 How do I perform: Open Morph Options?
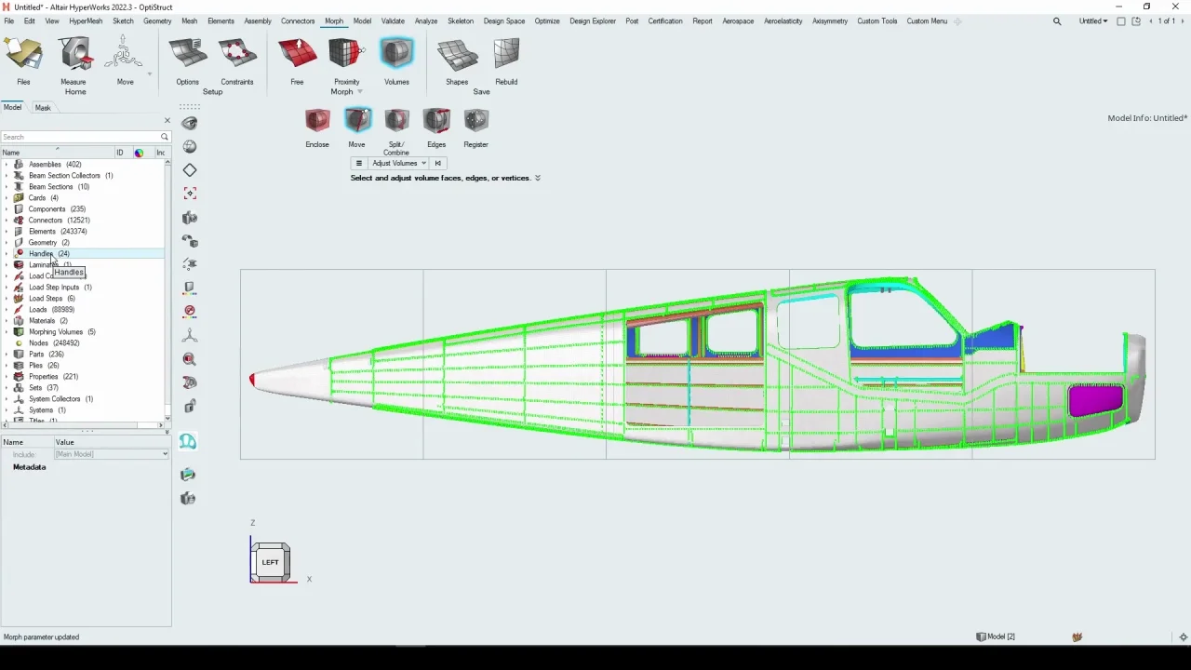pyautogui.click(x=187, y=61)
